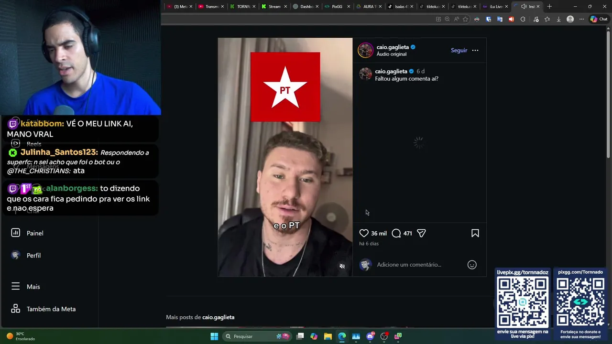Open comments via the speech bubble icon
Image resolution: width=612 pixels, height=344 pixels.
pos(396,233)
